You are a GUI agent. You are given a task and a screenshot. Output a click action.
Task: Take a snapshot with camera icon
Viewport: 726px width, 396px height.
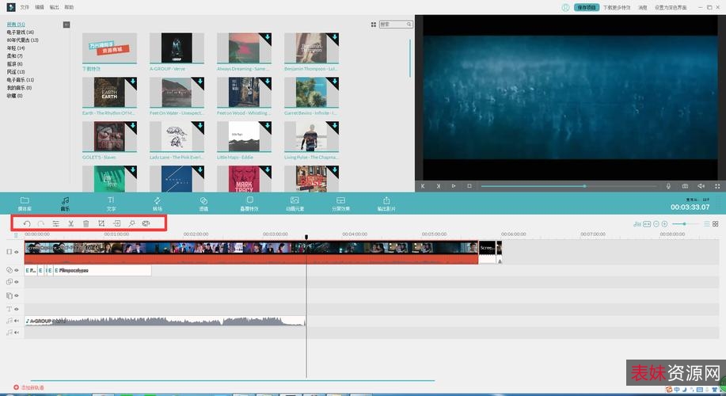click(685, 186)
